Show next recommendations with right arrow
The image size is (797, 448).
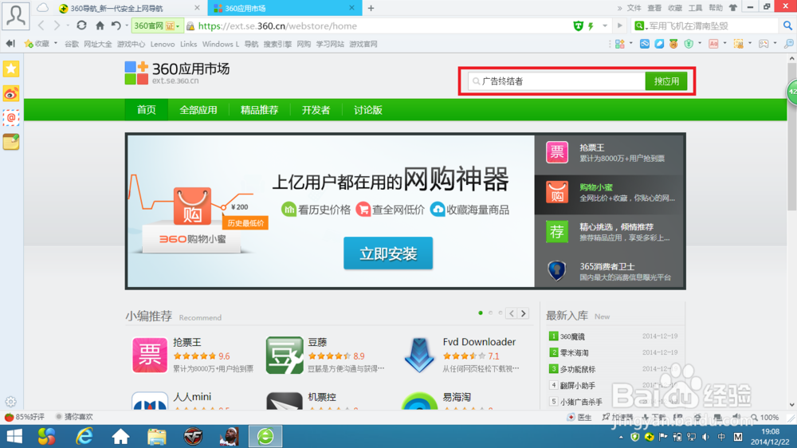[524, 313]
